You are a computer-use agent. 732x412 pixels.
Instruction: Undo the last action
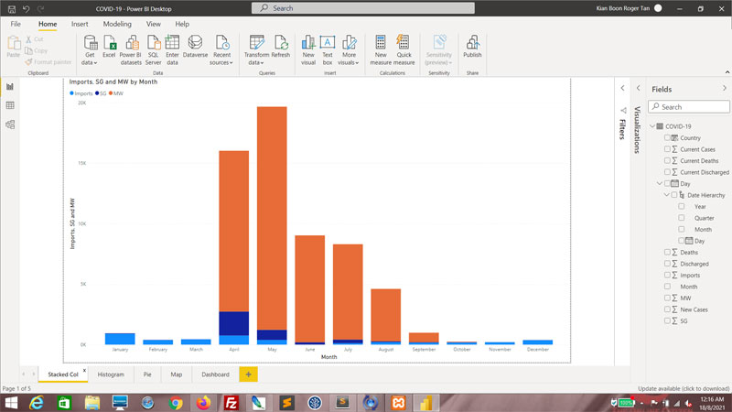pos(27,8)
